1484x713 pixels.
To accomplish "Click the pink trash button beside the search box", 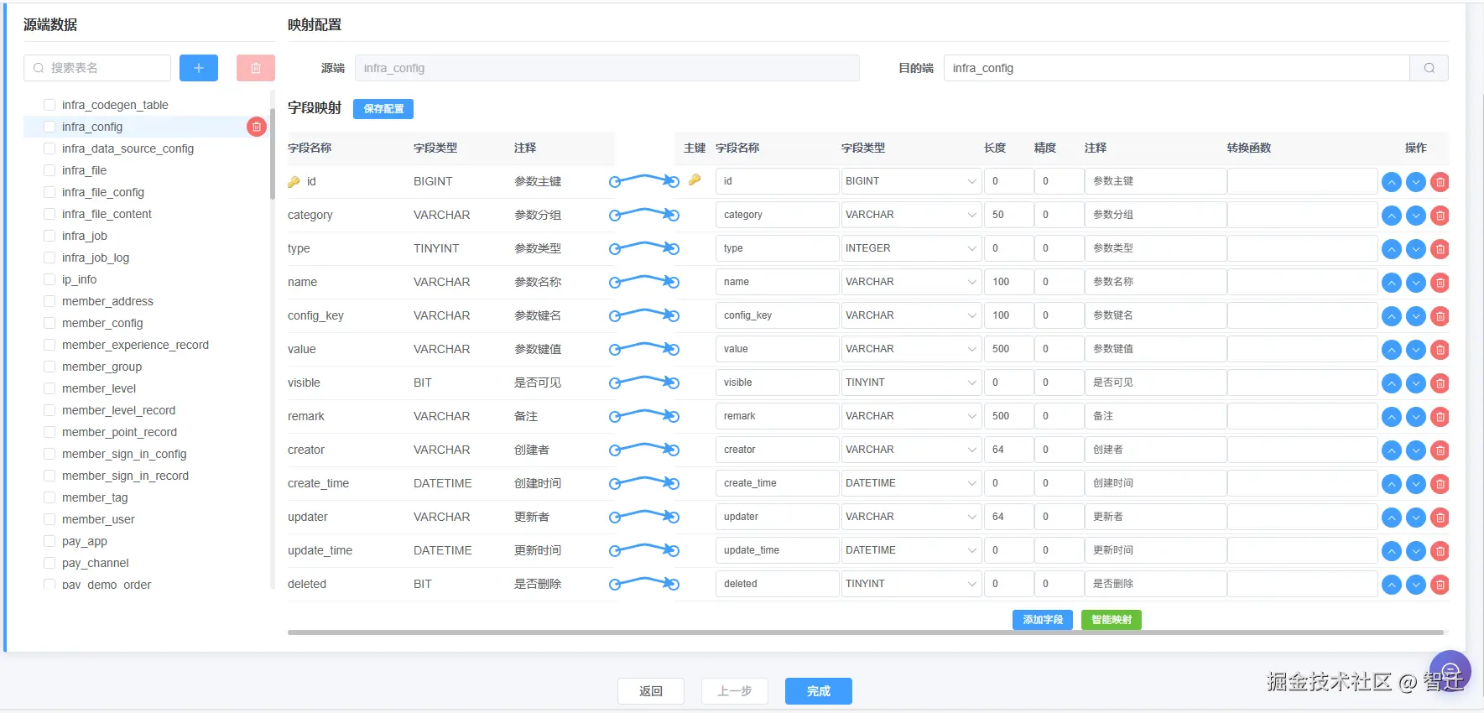I will coord(256,68).
